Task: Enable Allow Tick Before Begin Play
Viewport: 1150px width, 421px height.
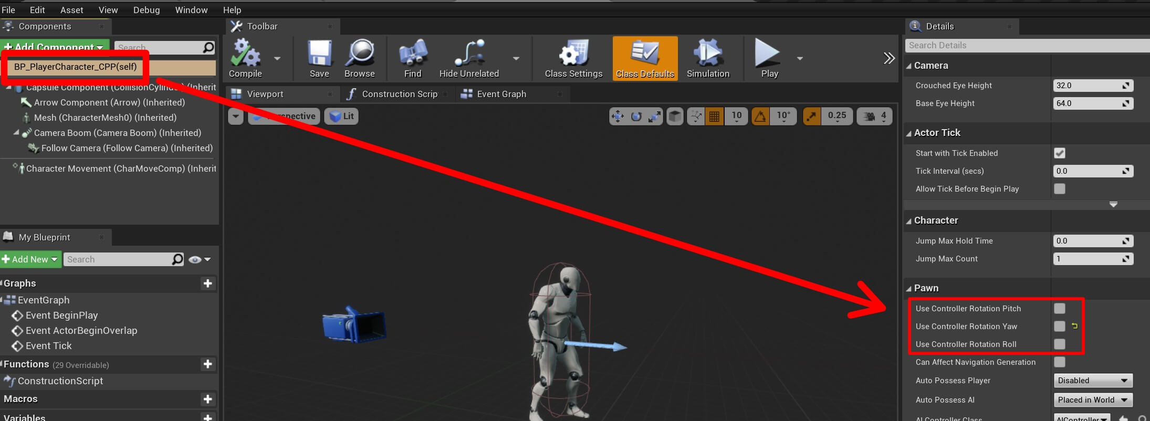Action: pyautogui.click(x=1060, y=189)
